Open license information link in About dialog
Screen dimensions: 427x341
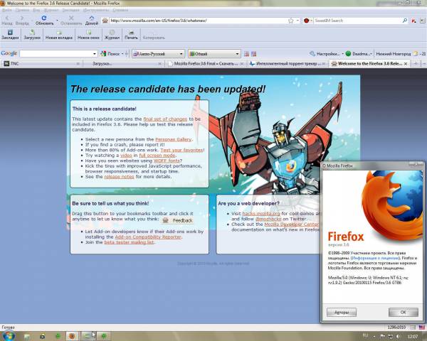tap(375, 258)
